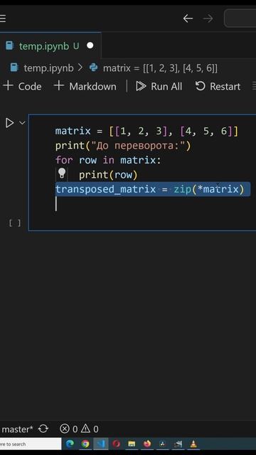256x455 pixels.
Task: Click the highlighted transposed_matrix line
Action: pyautogui.click(x=150, y=189)
